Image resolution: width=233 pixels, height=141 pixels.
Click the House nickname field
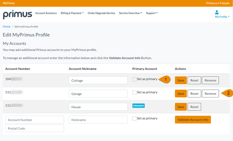click(98, 107)
